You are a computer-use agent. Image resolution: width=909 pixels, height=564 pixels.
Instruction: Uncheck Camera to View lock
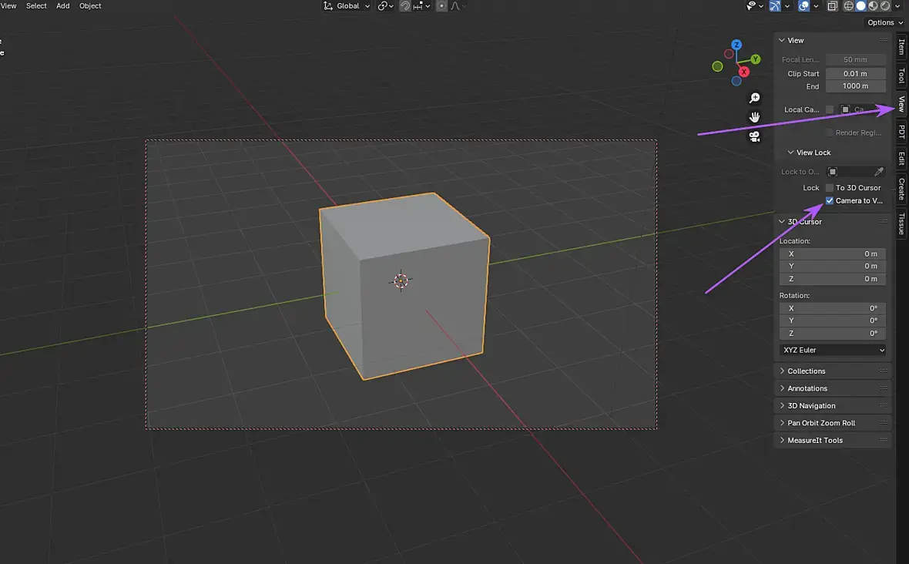(x=830, y=200)
